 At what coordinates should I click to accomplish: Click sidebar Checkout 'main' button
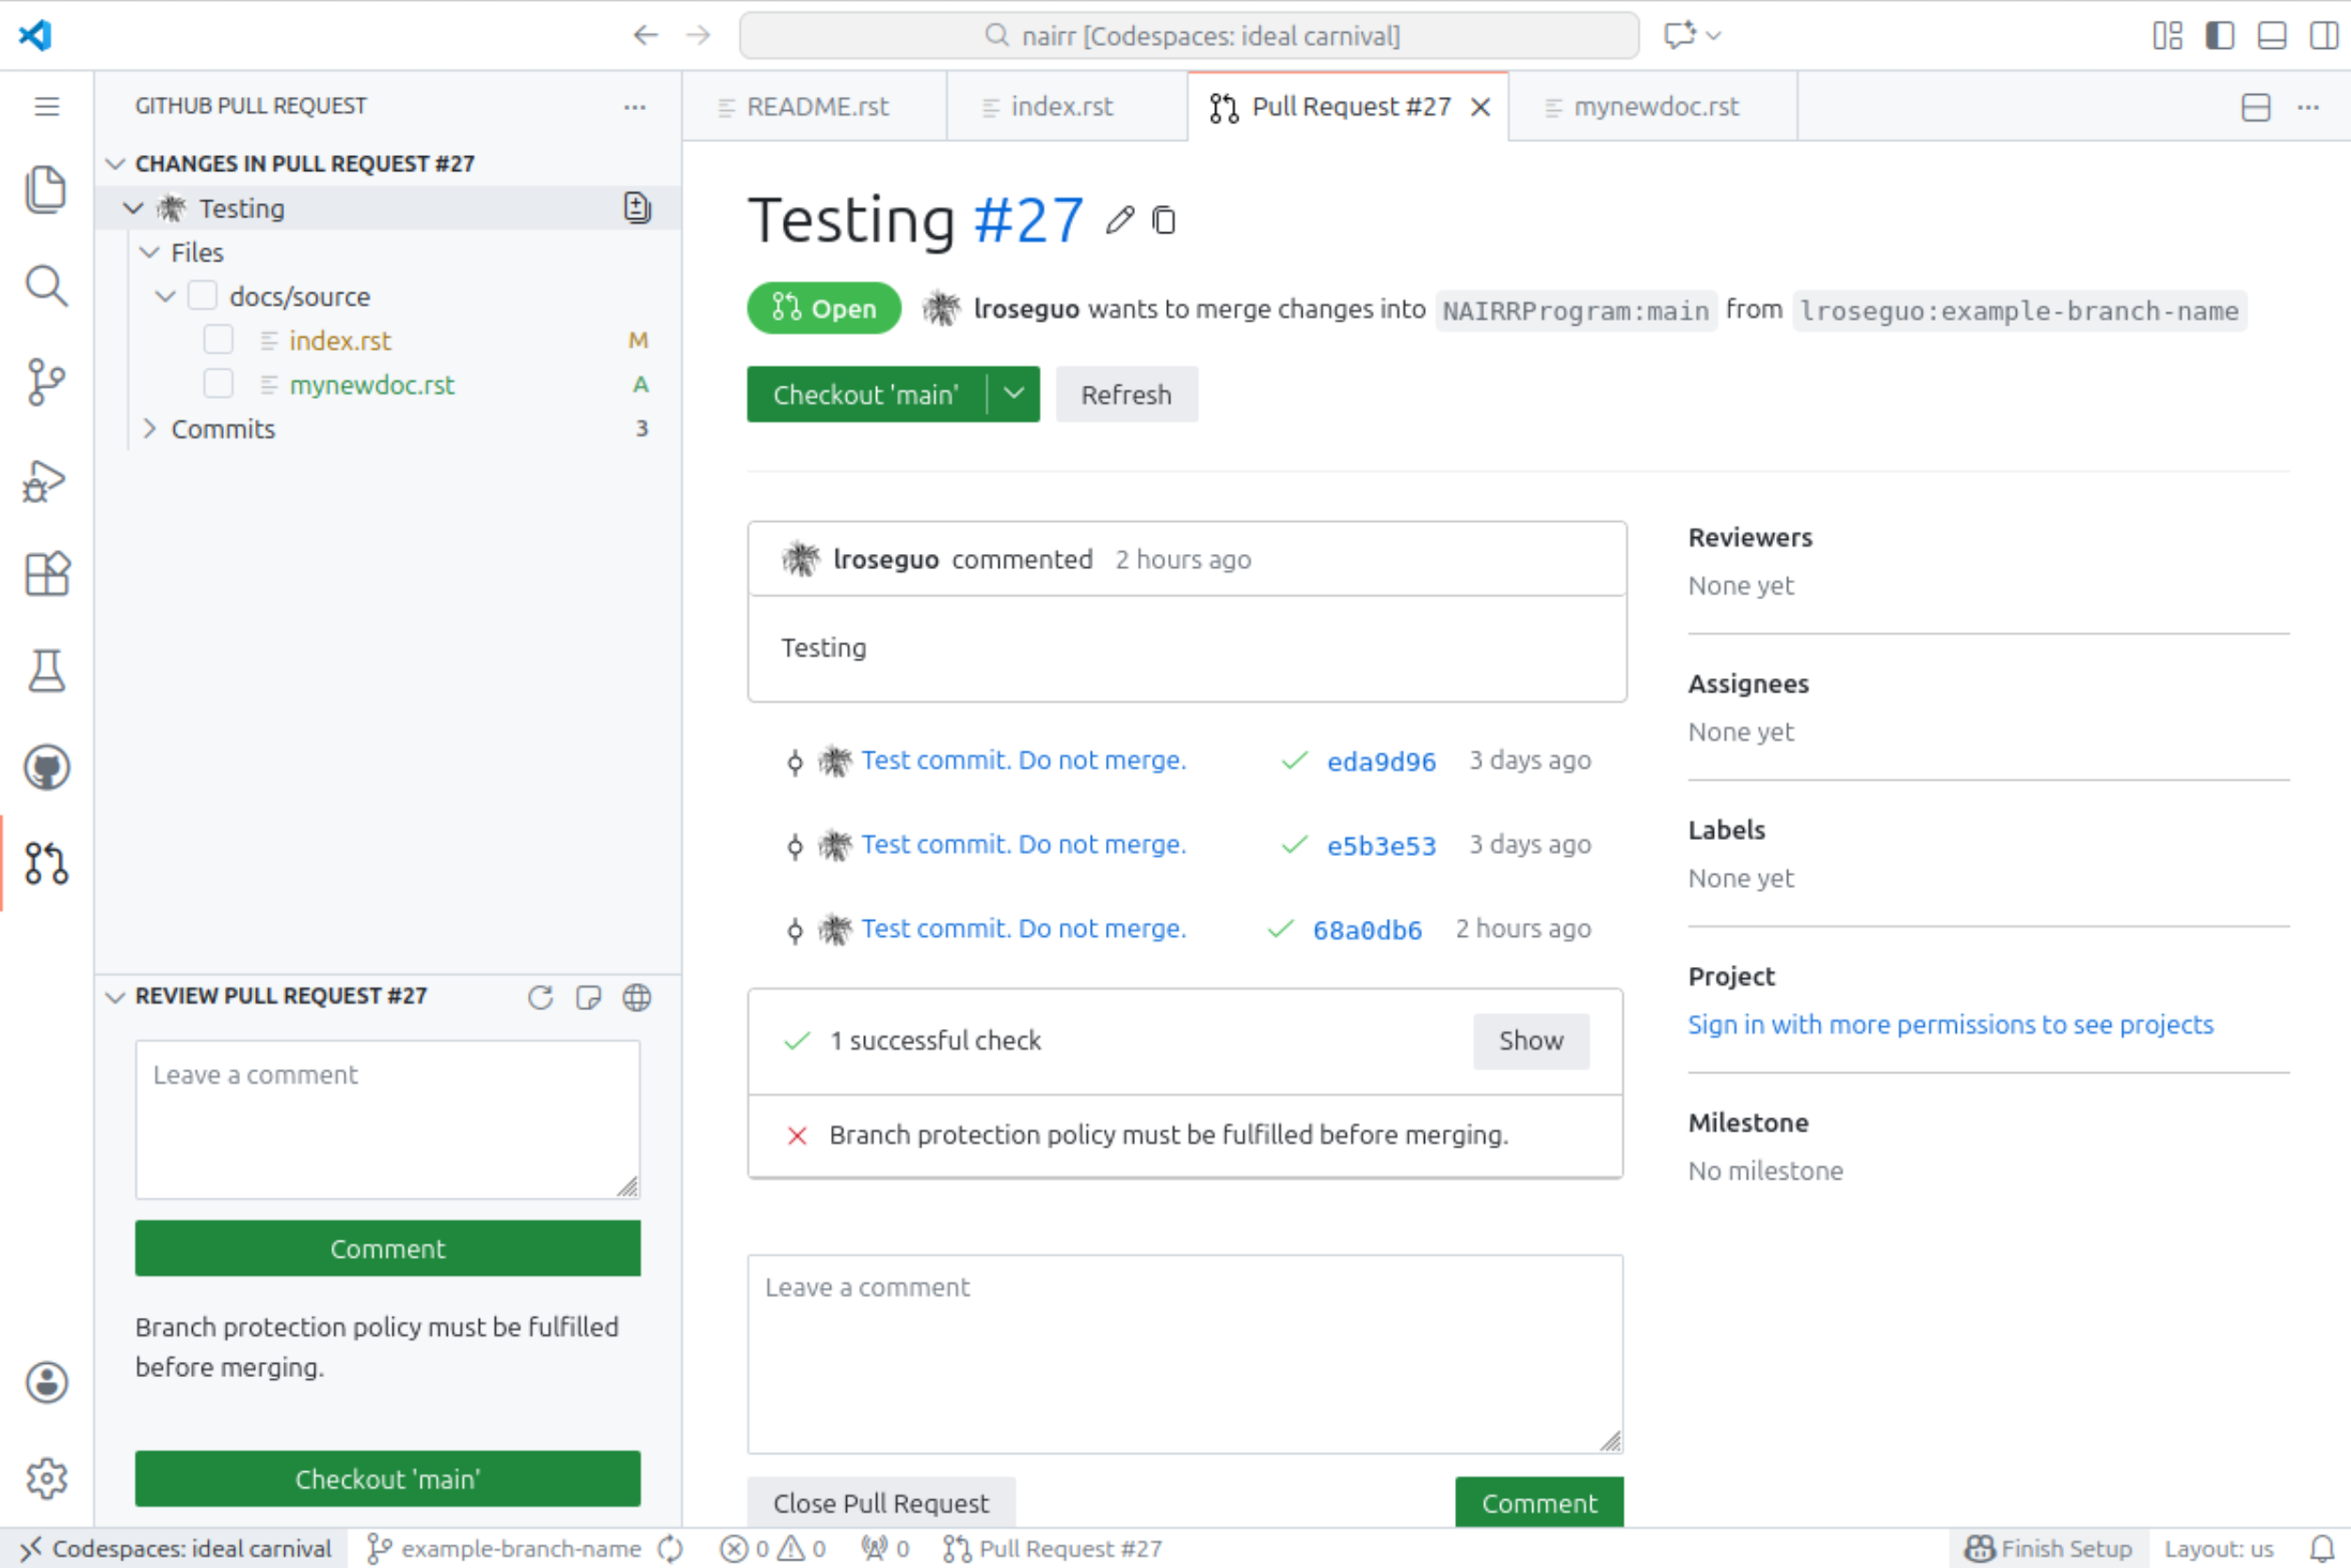pos(388,1479)
